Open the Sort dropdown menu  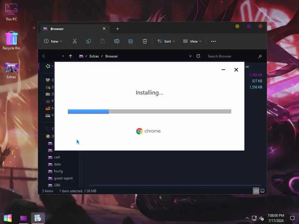(166, 41)
